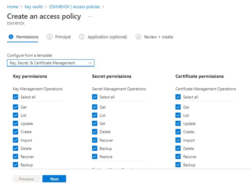Toggle Update under Key permissions
Image resolution: width=251 pixels, height=185 pixels.
click(x=15, y=123)
